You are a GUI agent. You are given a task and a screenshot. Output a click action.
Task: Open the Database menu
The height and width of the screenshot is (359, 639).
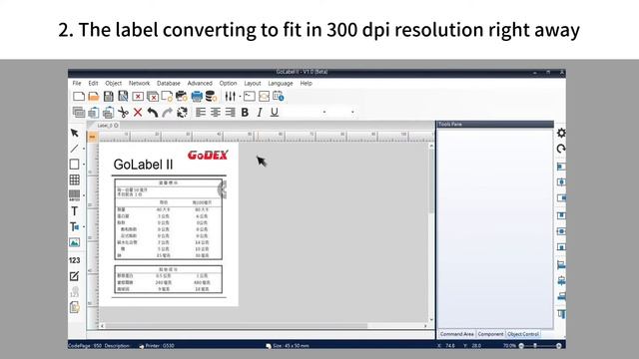(x=169, y=83)
